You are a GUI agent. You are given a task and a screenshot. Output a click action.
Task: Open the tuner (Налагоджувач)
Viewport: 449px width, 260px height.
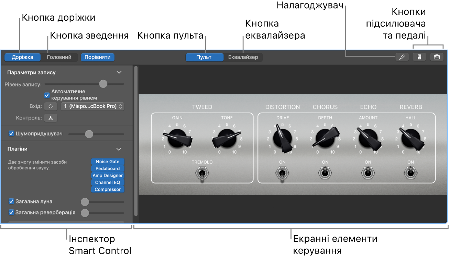pos(402,57)
